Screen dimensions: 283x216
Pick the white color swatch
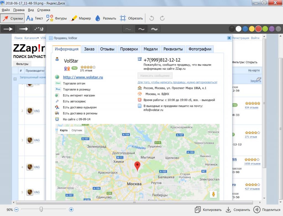(239, 29)
